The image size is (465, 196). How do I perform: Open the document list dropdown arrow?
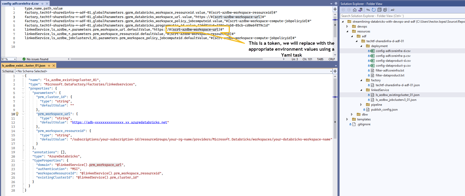331,4
